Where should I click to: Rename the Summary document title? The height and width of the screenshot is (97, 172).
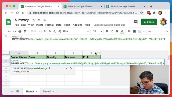pos(22,20)
